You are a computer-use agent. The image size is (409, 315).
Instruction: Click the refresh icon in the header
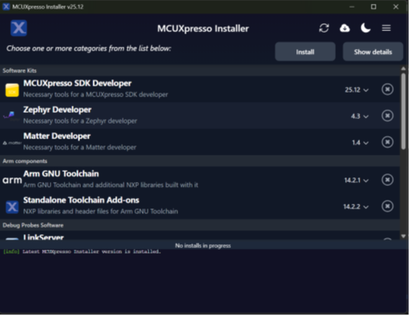[x=323, y=28]
